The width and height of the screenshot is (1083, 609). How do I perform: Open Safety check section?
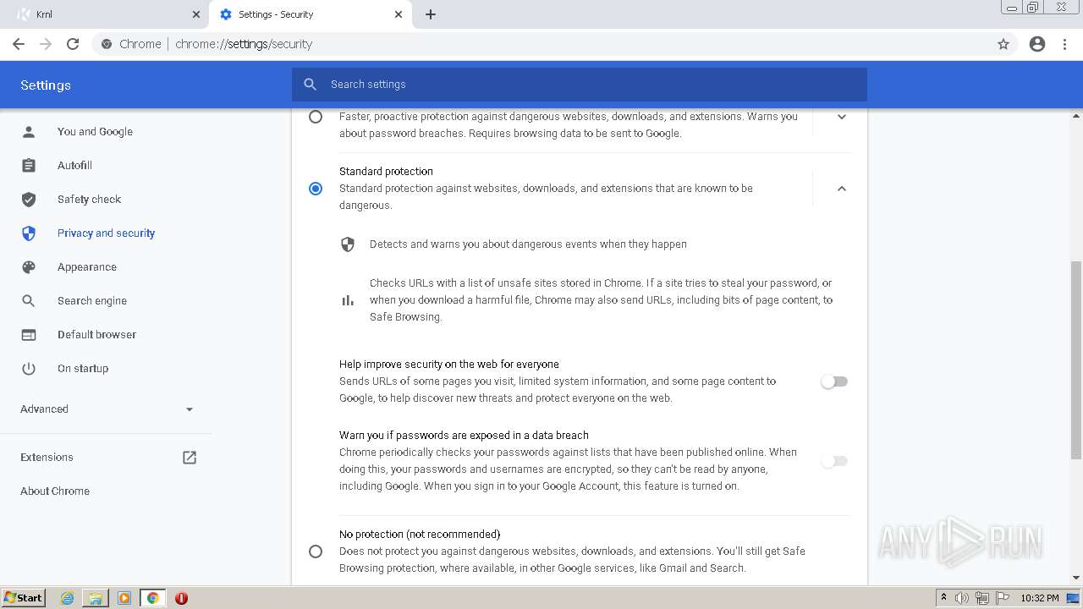click(89, 200)
